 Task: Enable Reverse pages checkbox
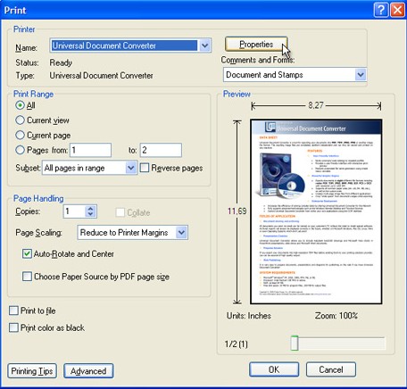coord(145,168)
